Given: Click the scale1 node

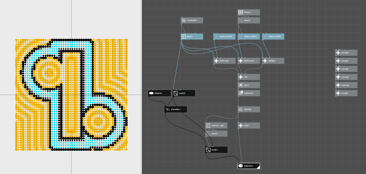Looking at the screenshot, I should 216,150.
